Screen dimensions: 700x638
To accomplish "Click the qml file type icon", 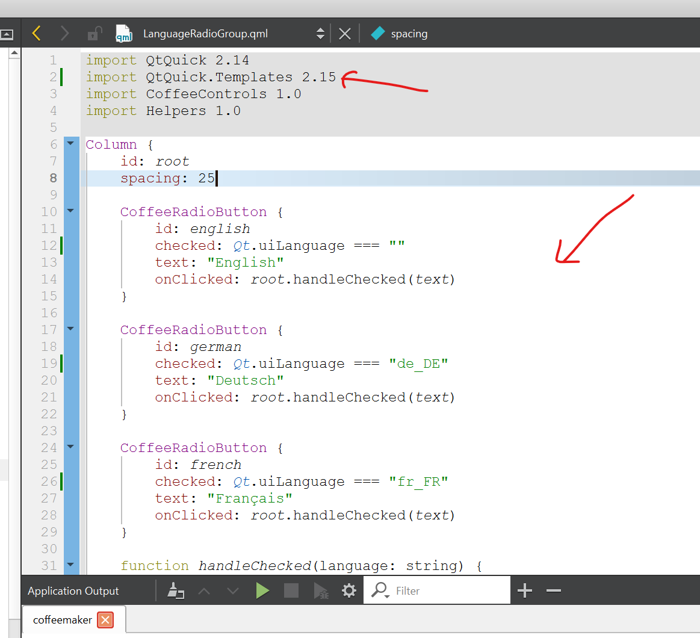I will pos(123,34).
